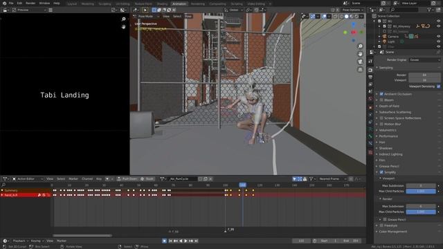Click the sequencer sidebar hamburger icon

[x=51, y=10]
